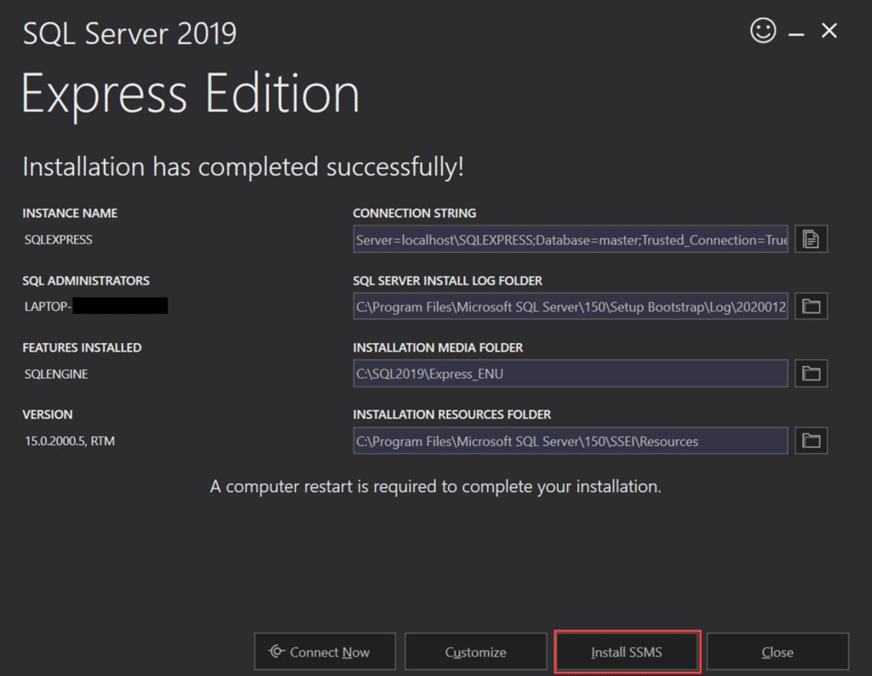Screen dimensions: 872x676
Task: Click the SQL Server 2019 title
Action: (129, 33)
